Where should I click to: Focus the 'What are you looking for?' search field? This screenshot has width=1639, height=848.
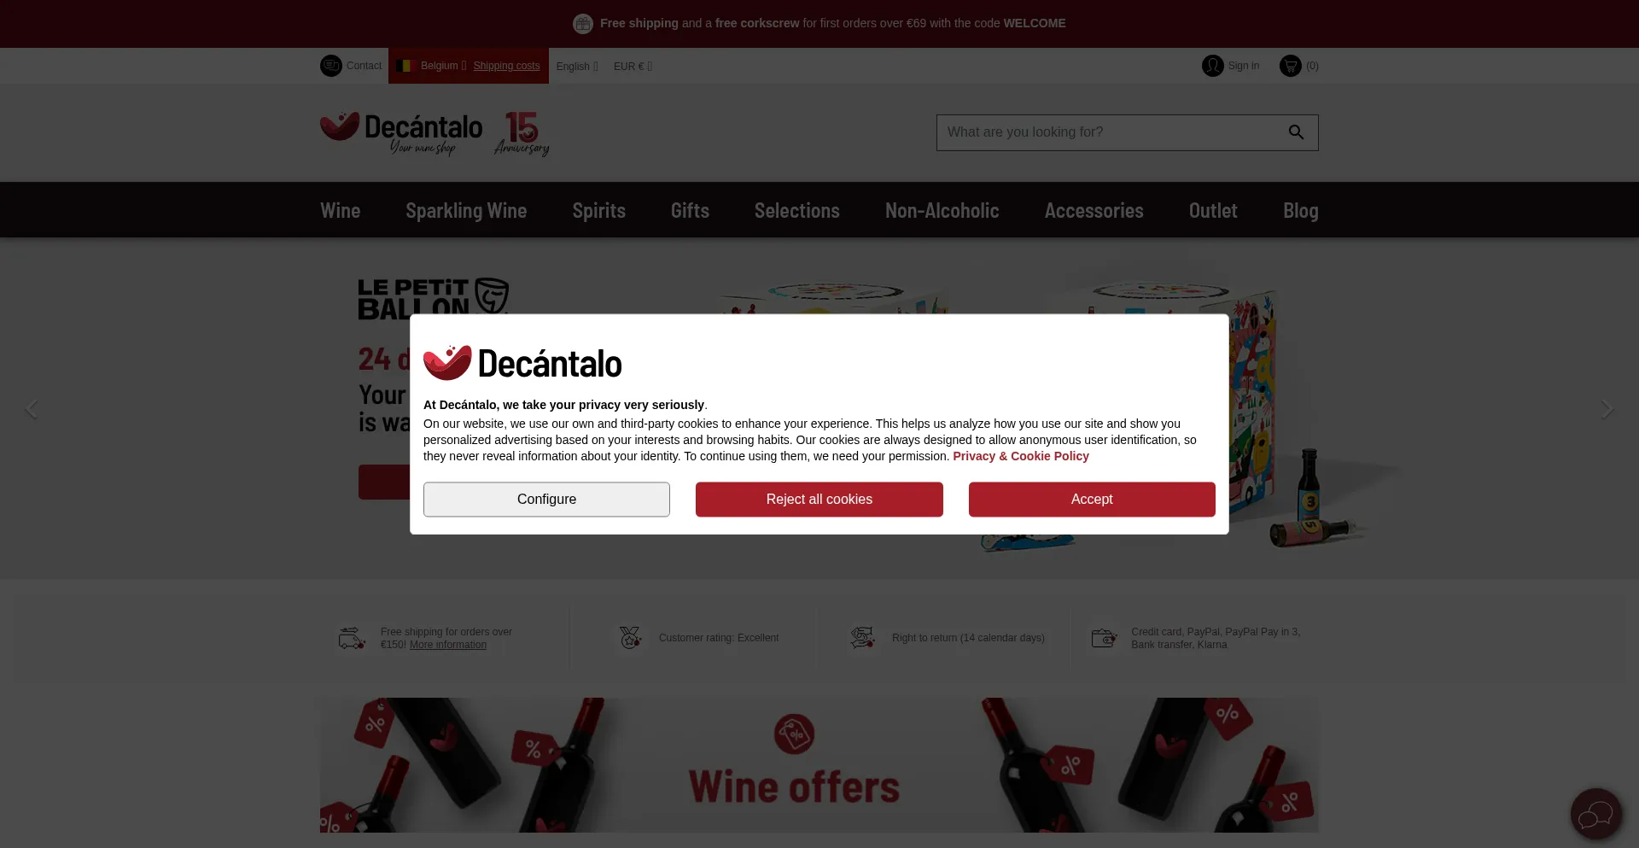(x=1110, y=132)
